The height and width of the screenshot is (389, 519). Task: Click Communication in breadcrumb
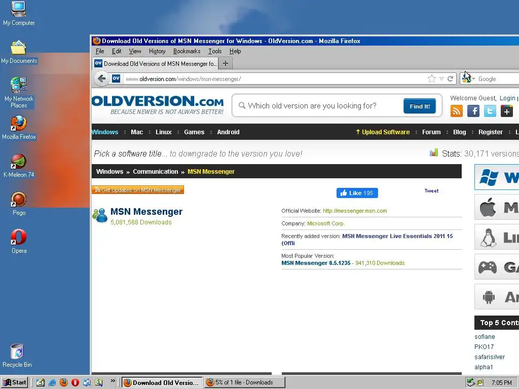click(x=155, y=172)
